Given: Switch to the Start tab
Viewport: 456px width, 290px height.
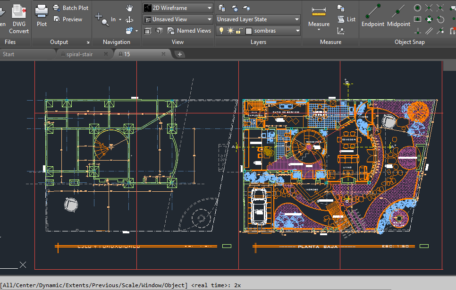Looking at the screenshot, I should (x=8, y=54).
